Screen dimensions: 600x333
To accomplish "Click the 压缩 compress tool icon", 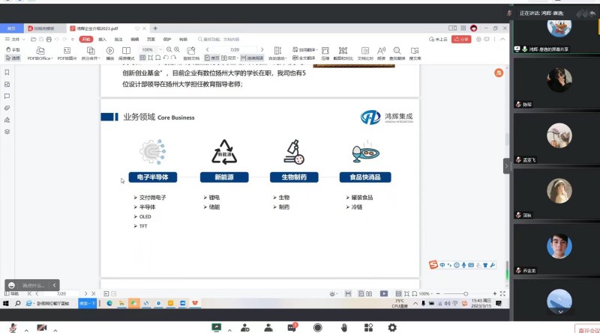I will [x=325, y=51].
